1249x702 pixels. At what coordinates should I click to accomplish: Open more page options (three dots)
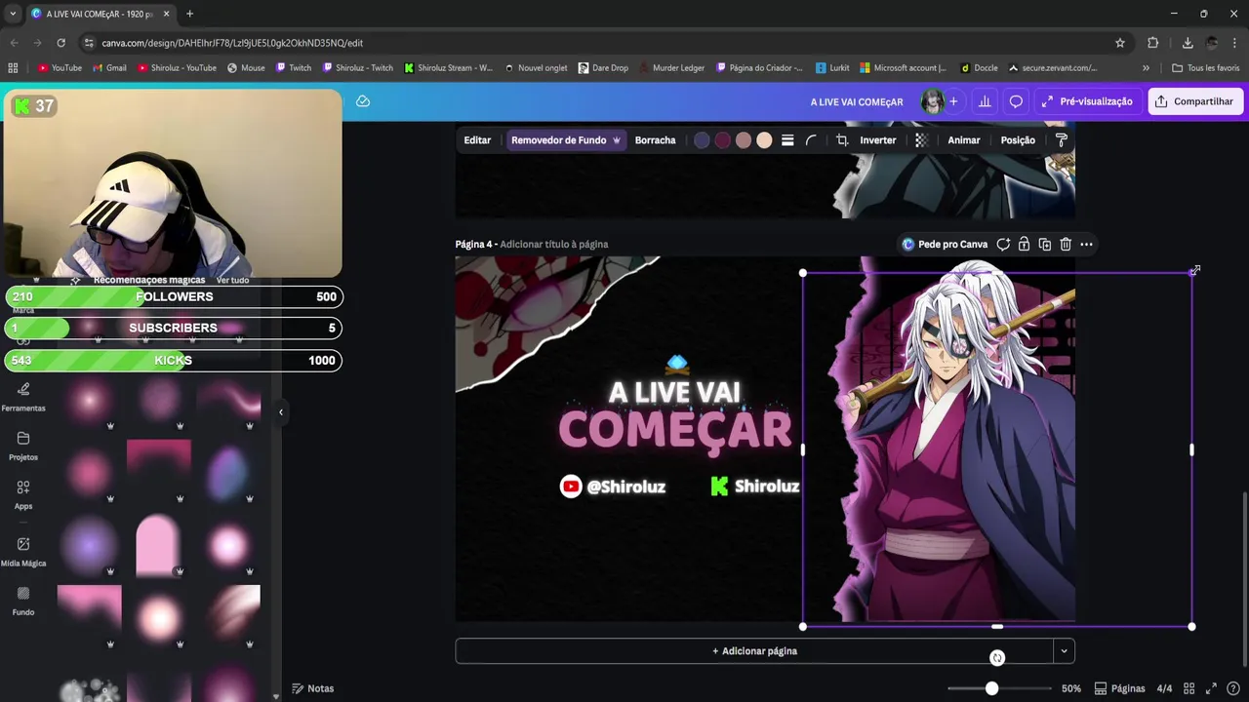pos(1086,245)
